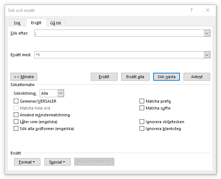Screen dimensions: 221x179
Task: Click the Ersätt button
Action: (x=104, y=77)
